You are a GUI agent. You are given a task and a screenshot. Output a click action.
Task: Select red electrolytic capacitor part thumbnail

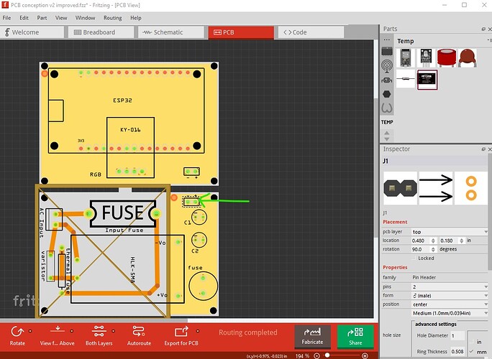point(447,57)
